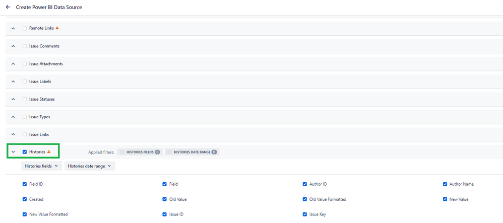
Task: Check the Issue Types checkbox
Action: [25, 117]
